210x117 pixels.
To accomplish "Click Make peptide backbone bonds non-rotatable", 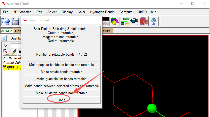I will [62, 65].
